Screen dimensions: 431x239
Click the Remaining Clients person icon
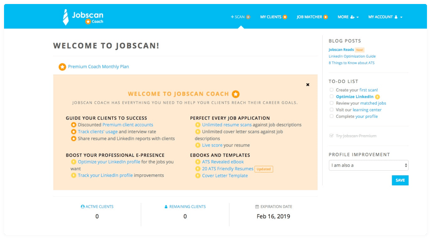tap(166, 206)
